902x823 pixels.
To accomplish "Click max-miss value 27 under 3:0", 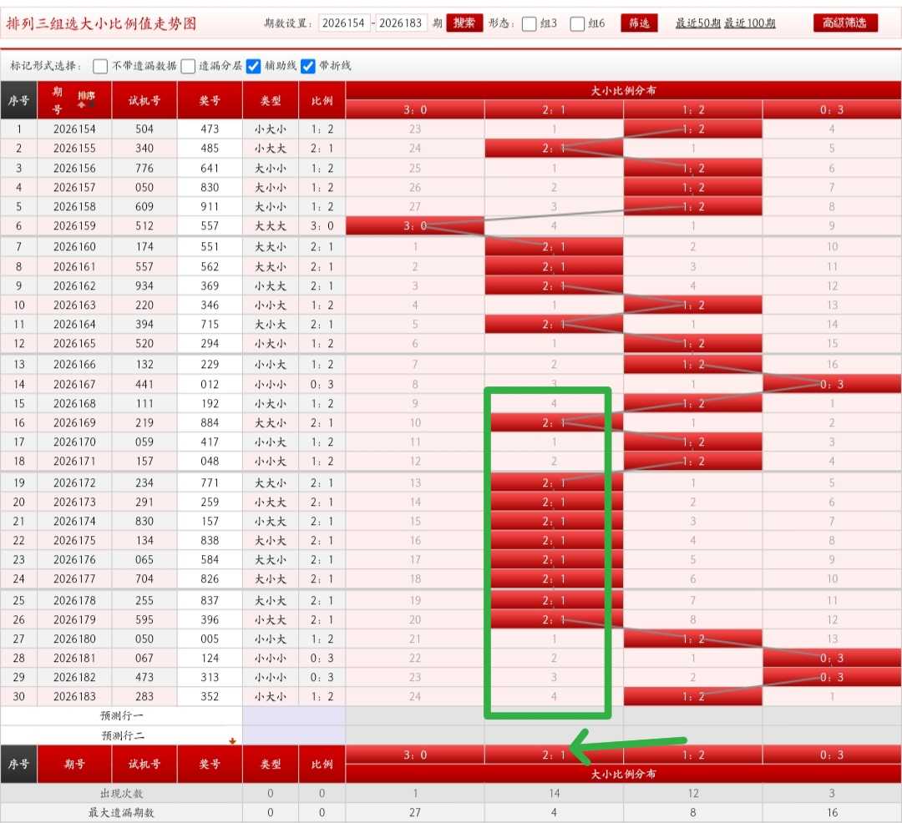I will 415,813.
